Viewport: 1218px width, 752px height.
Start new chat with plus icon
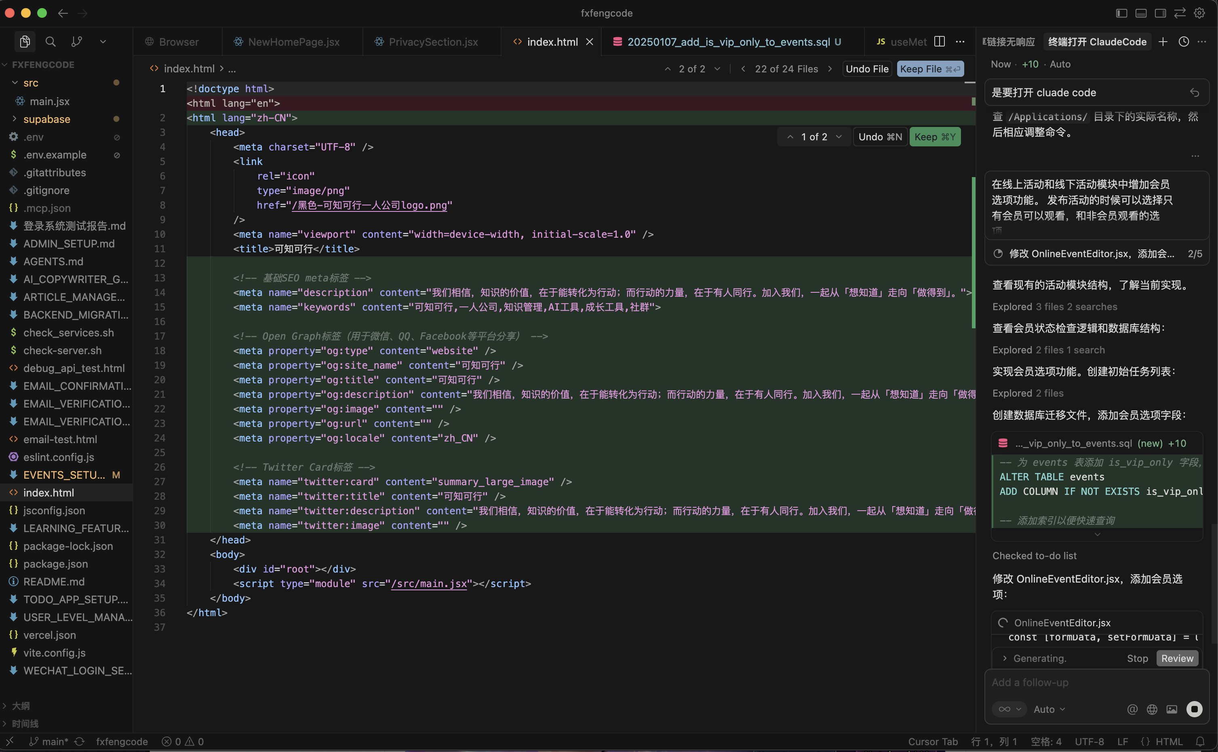coord(1163,42)
